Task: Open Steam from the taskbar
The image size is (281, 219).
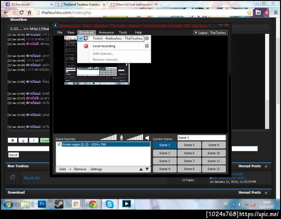Action: (59, 204)
